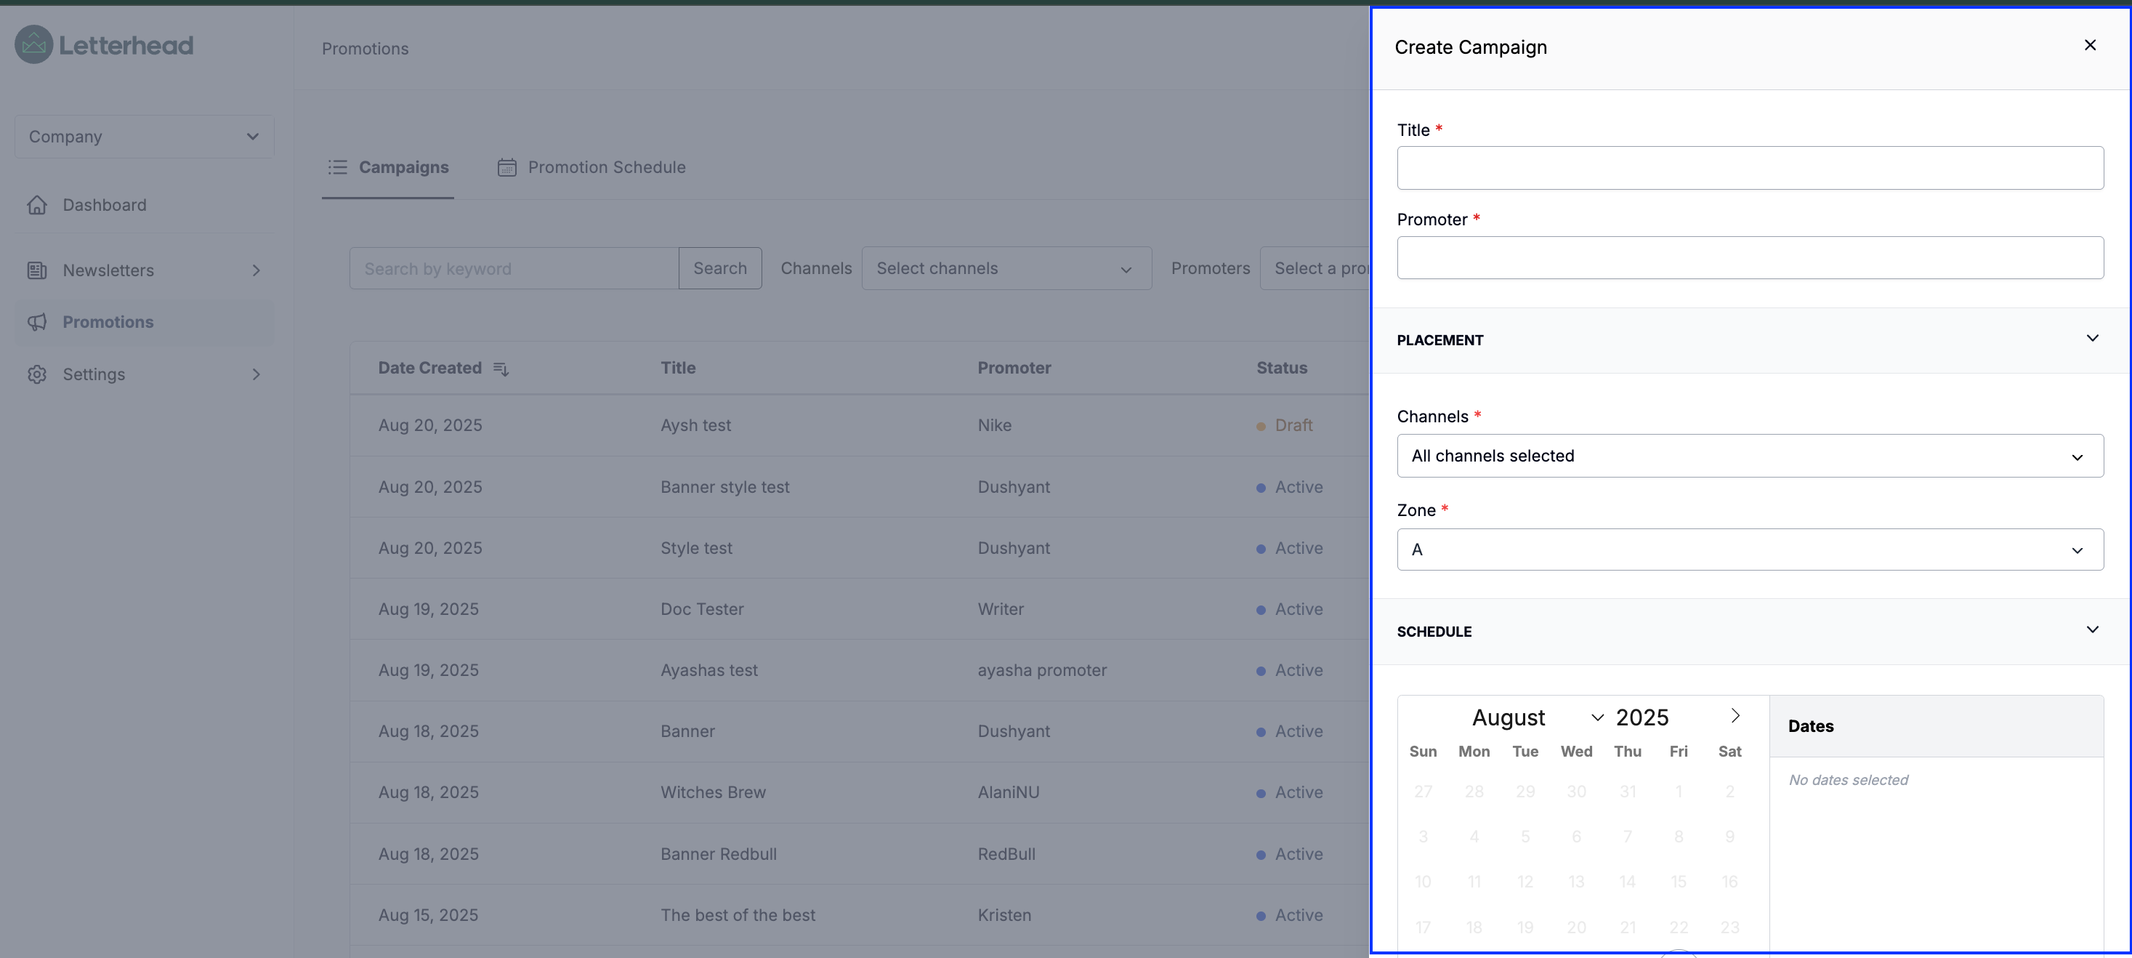Close the Create Campaign panel
This screenshot has height=958, width=2132.
[x=2090, y=46]
